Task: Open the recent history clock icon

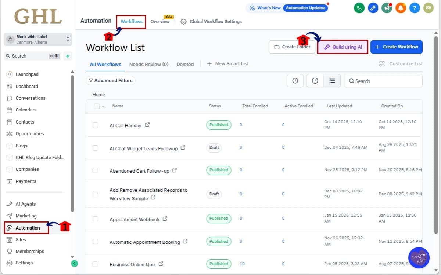Action: point(315,81)
